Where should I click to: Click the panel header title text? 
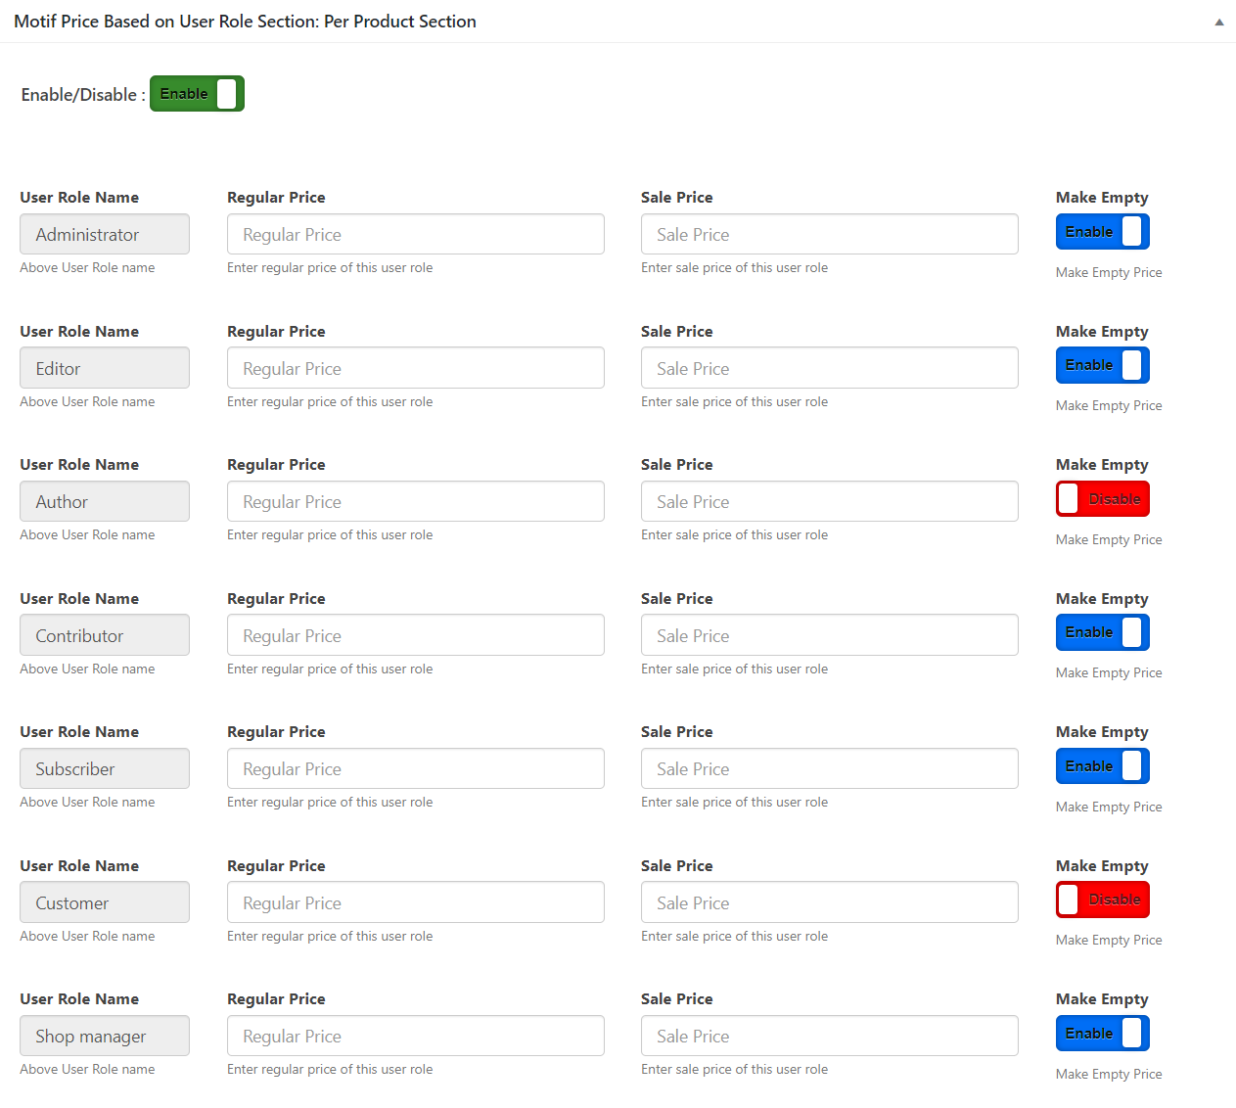[x=245, y=21]
